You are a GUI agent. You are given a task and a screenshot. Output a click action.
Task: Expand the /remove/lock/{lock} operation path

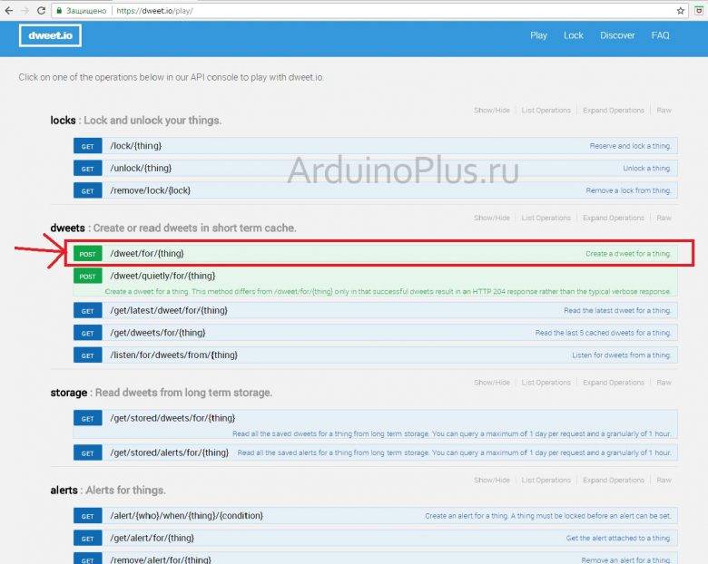tap(151, 190)
